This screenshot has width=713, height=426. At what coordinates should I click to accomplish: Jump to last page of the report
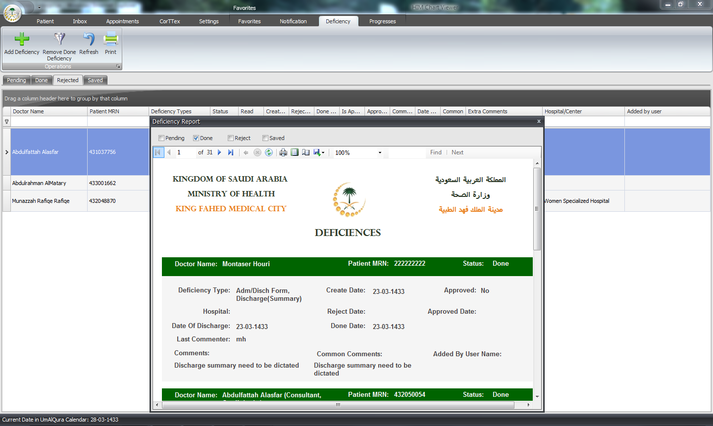[x=231, y=152]
